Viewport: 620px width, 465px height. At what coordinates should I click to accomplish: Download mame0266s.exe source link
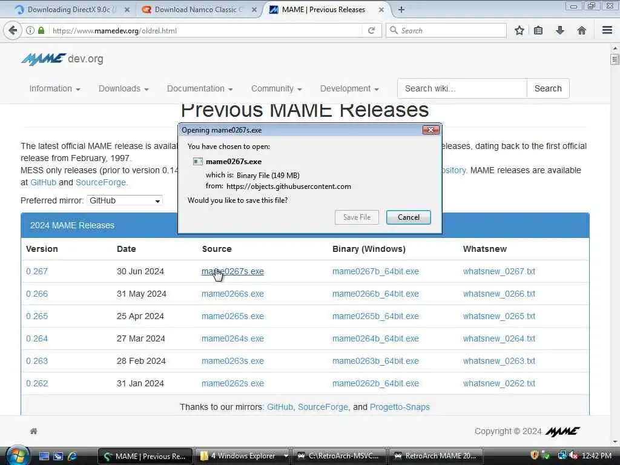coord(232,294)
